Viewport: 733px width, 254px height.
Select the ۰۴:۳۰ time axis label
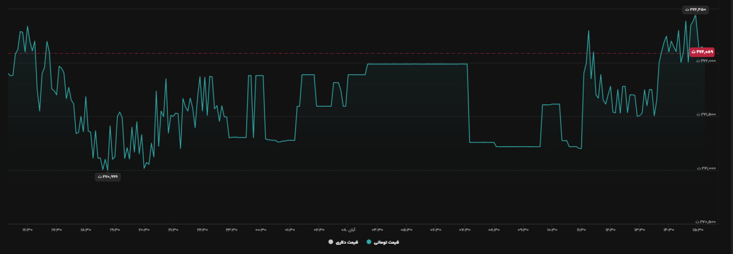[377, 230]
